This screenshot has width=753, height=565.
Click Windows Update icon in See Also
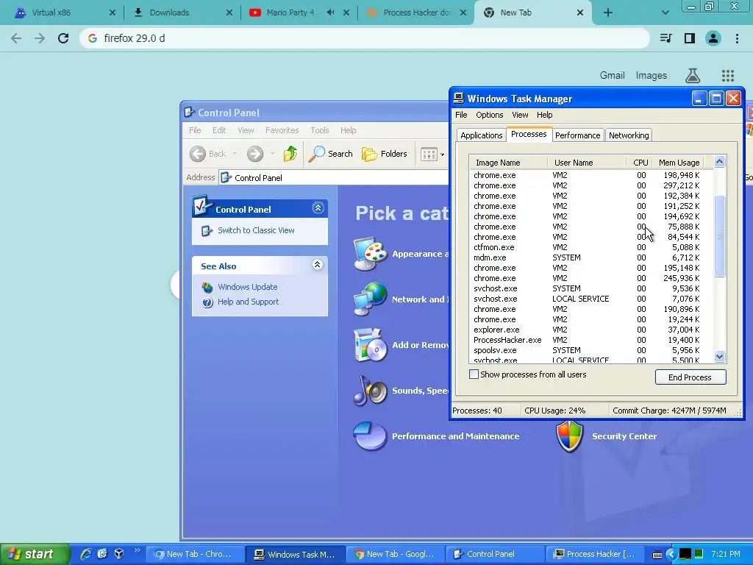(x=207, y=288)
